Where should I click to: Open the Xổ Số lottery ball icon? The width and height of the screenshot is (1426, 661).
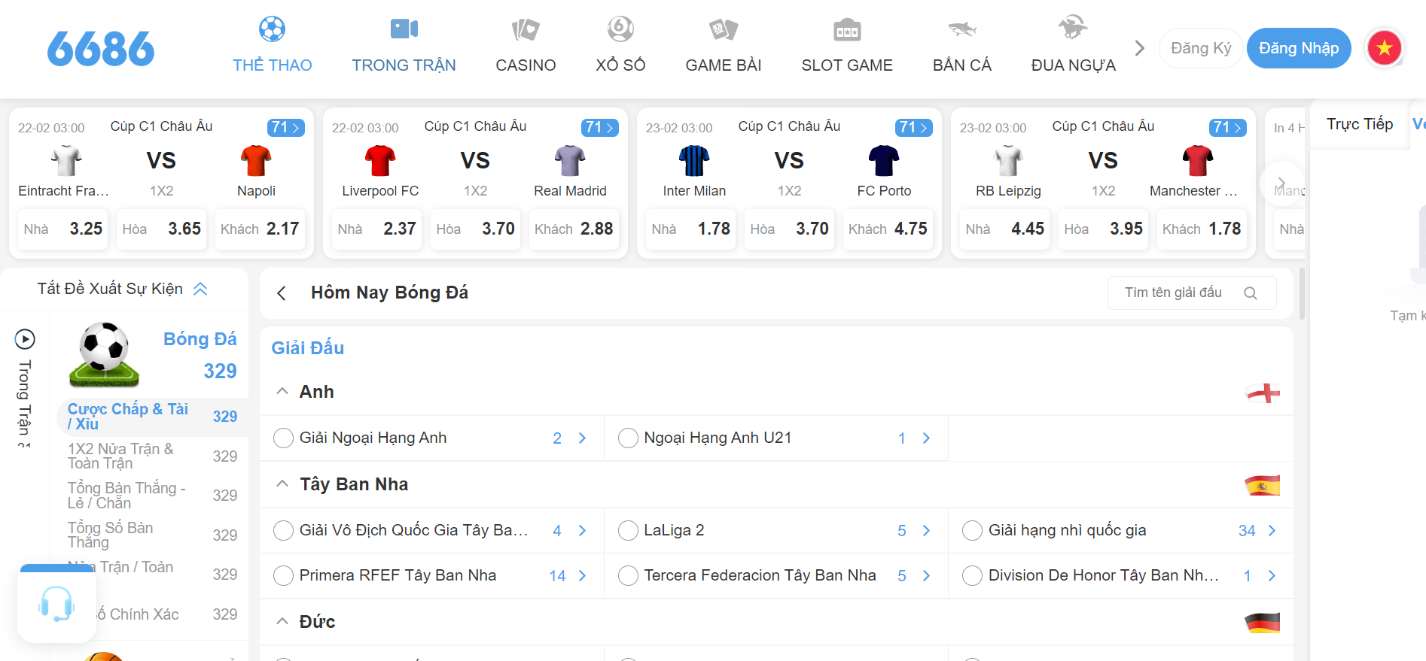pos(620,29)
